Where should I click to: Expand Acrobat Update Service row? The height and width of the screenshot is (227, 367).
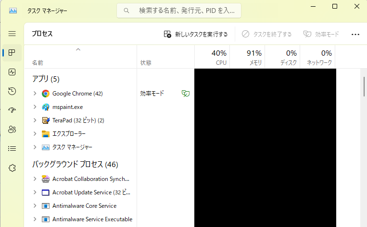click(x=35, y=192)
